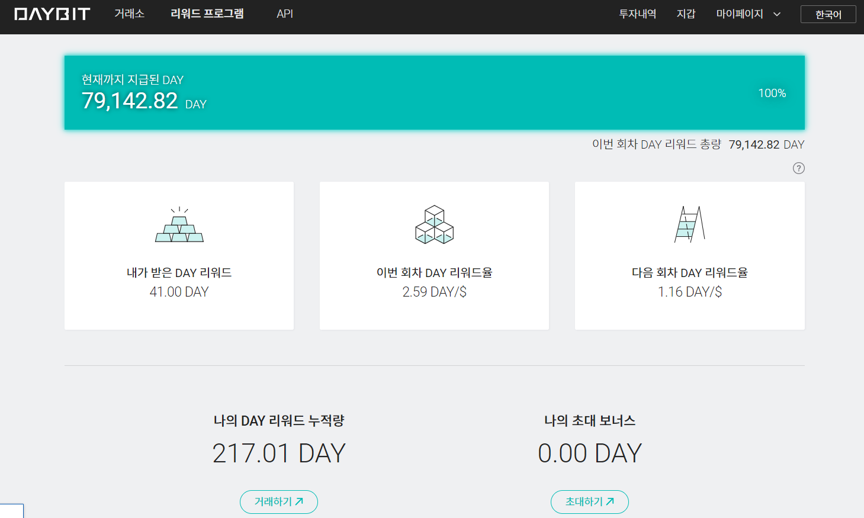This screenshot has height=518, width=864.
Task: Open the 거래소 menu
Action: (x=130, y=14)
